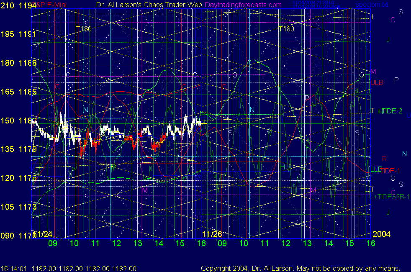Click the '195 1191' price axis label
The width and height of the screenshot is (411, 272).
pos(18,34)
